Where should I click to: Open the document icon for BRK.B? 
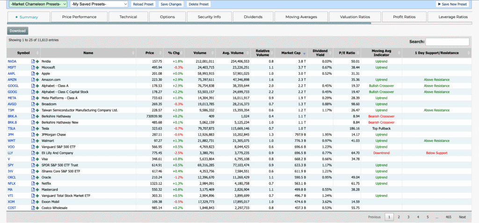(33, 122)
